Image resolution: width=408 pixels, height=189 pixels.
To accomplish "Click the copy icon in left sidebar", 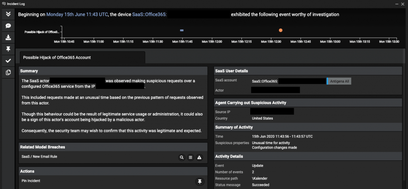I will [8, 72].
